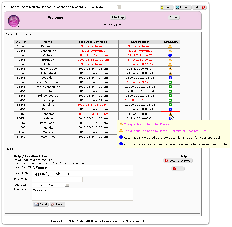232x227 pixels.
Task: Click '10000 at 2010-08-21' batch cell
Action: click(x=140, y=100)
